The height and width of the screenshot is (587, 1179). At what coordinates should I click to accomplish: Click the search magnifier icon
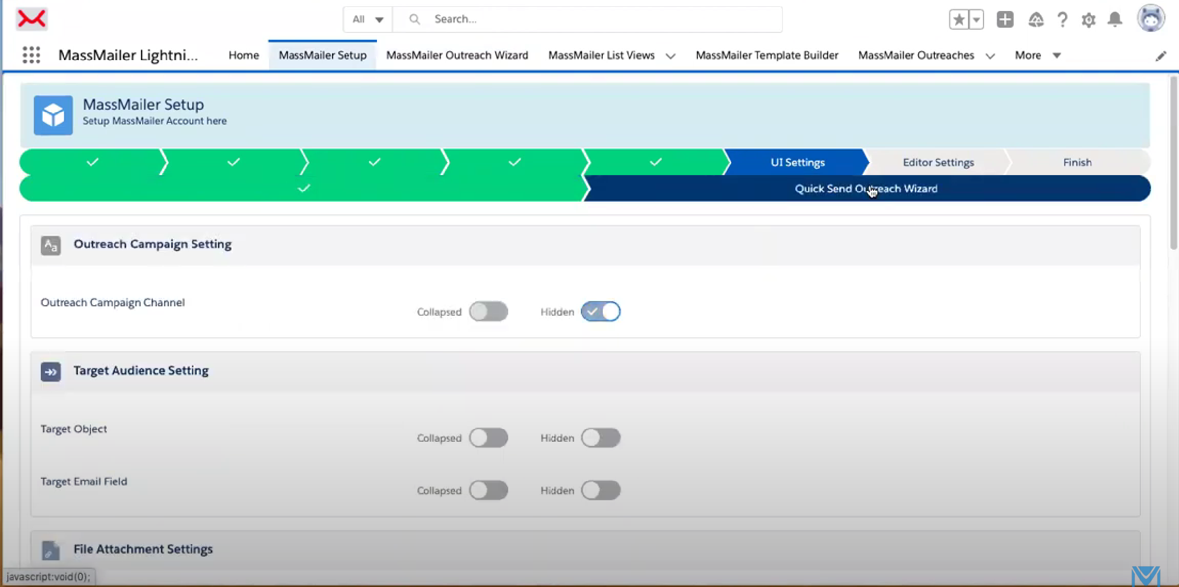tap(415, 19)
